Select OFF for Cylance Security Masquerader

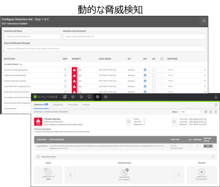pos(145,70)
